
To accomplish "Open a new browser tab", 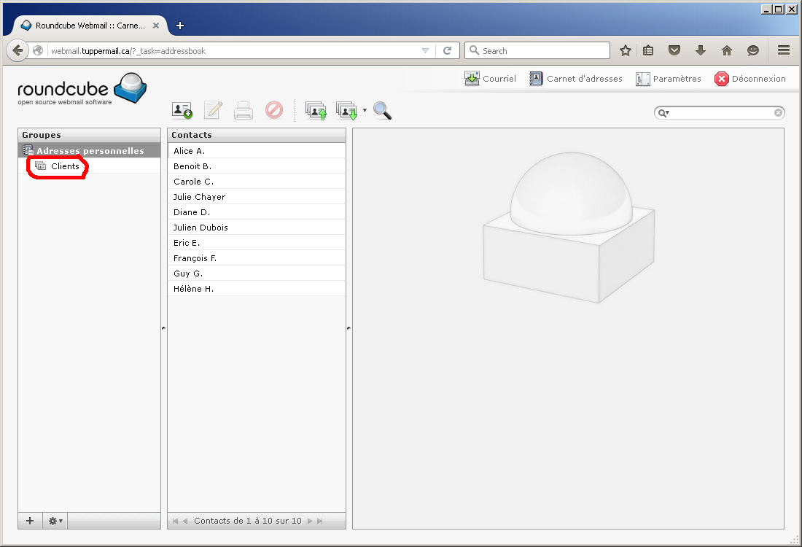I will click(180, 25).
